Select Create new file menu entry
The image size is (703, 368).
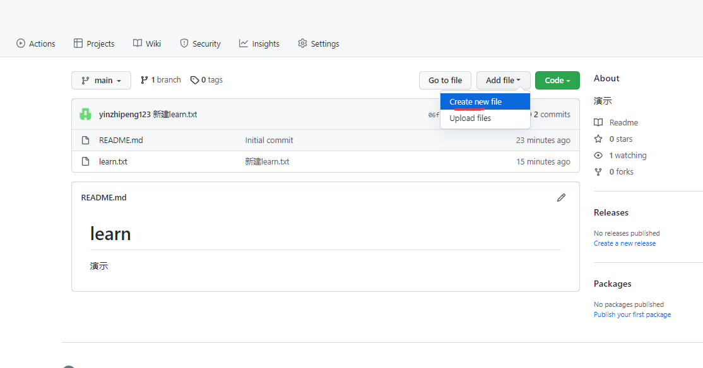coord(485,101)
